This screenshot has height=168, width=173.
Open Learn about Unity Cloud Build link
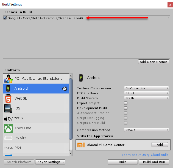click(x=145, y=155)
